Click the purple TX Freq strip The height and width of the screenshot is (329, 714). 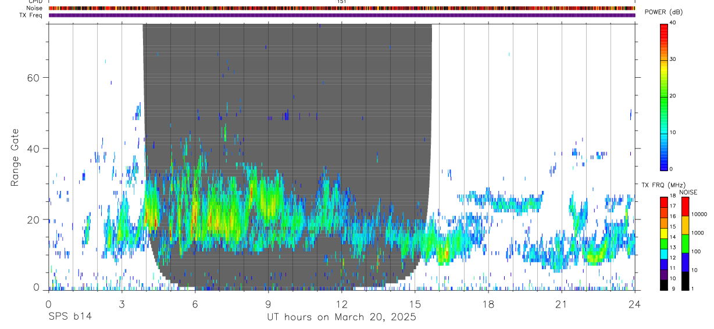click(342, 15)
